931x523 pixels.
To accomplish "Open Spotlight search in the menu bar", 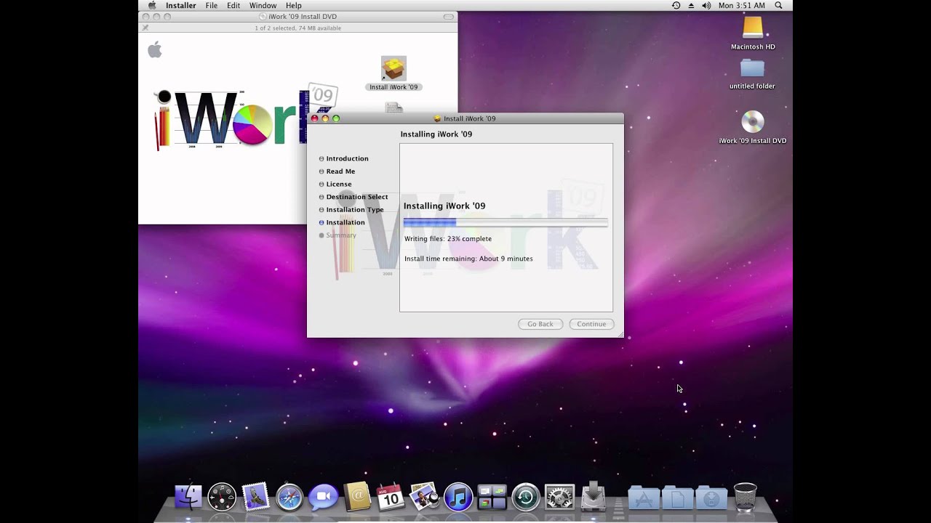I will point(778,5).
